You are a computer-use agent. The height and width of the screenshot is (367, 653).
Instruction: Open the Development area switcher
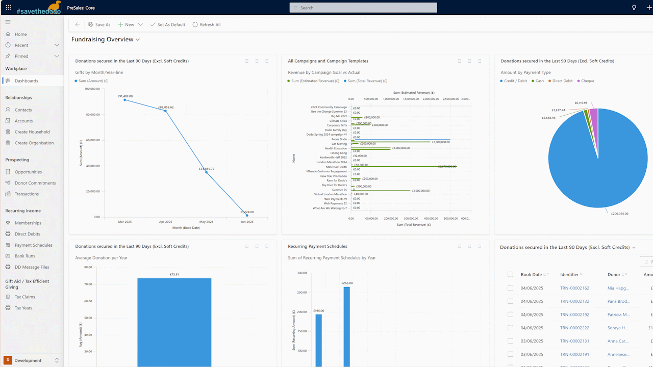[32, 360]
